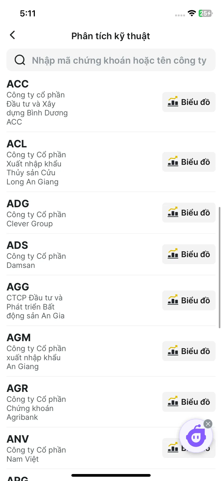This screenshot has width=222, height=481.
Task: Open the purple chatbot assistant icon
Action: click(x=196, y=436)
